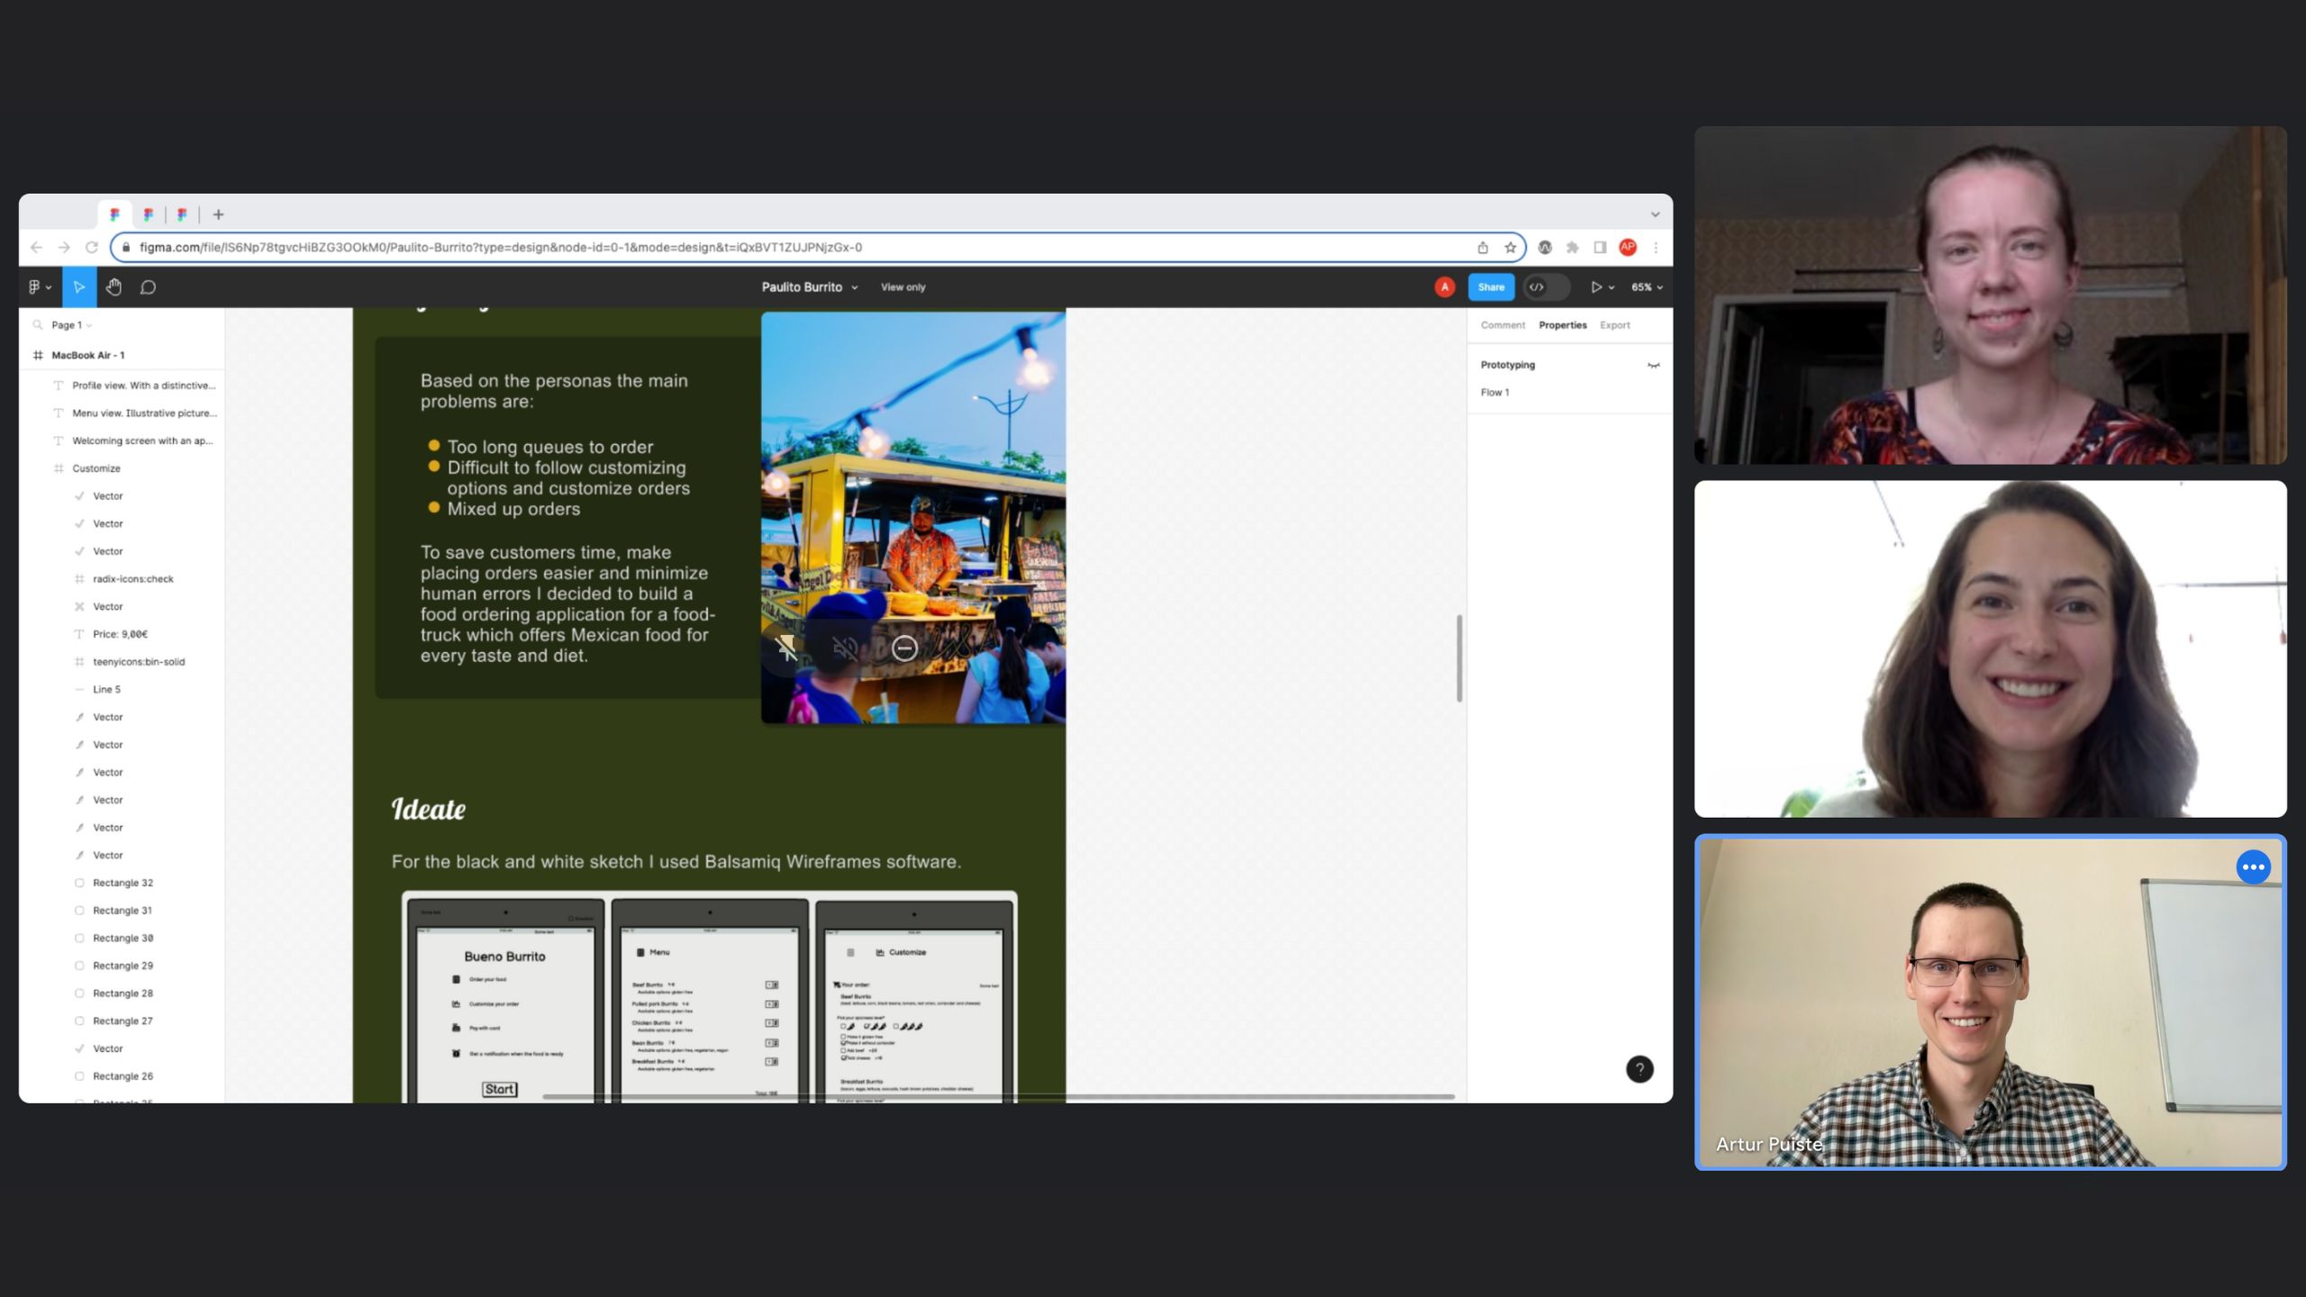Click the canvas vertical scrollbar thumb
Screen dimensions: 2306x1297
coord(1459,658)
